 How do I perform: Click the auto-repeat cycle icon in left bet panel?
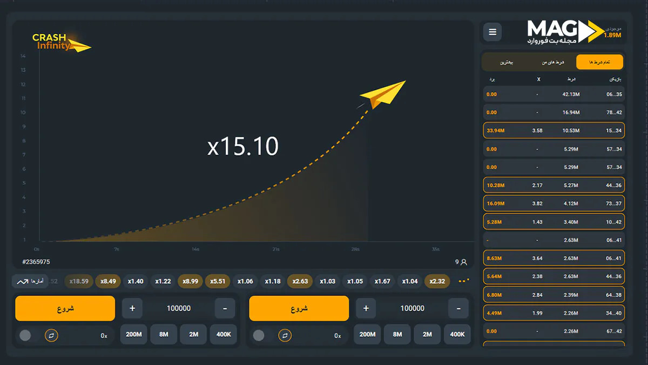pos(51,336)
